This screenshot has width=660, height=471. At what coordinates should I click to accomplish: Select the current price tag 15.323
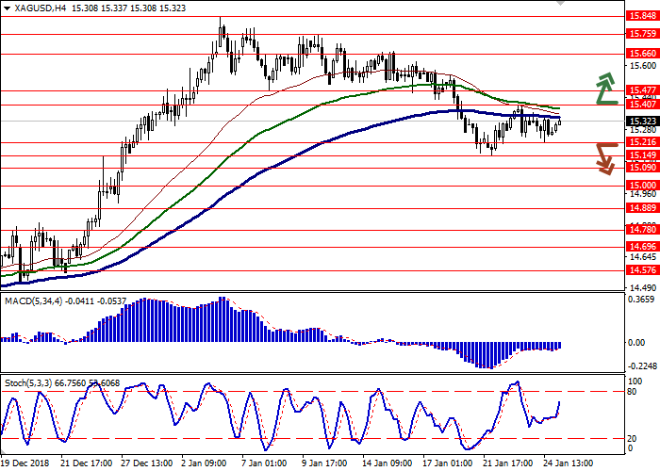(x=639, y=121)
